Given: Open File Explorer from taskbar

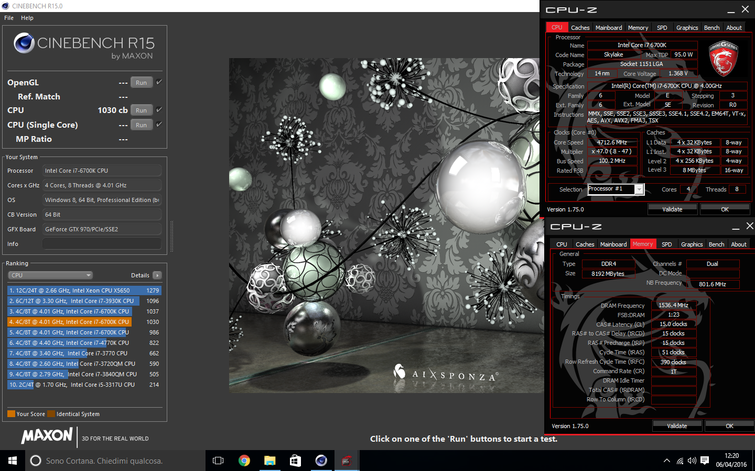Looking at the screenshot, I should pos(269,461).
